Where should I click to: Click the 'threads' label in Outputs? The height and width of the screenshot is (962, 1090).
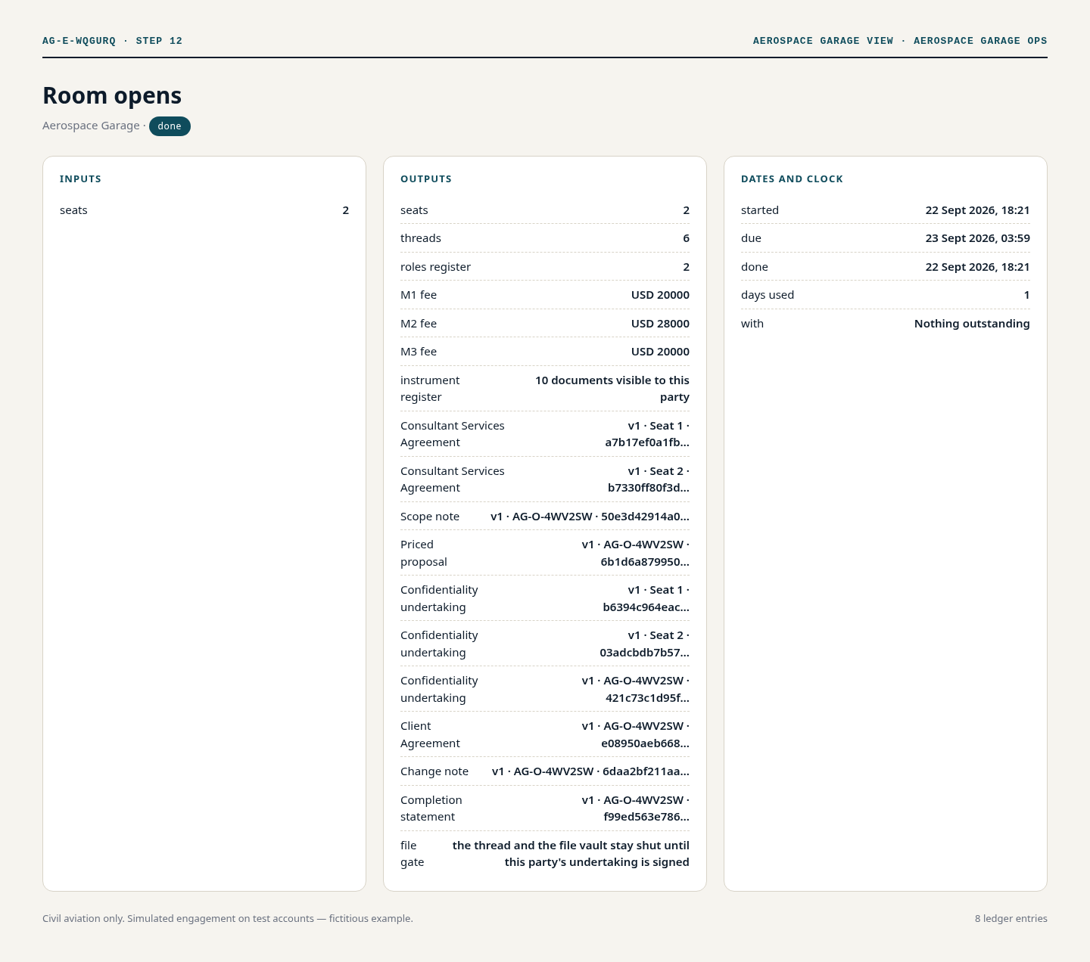[x=421, y=238]
